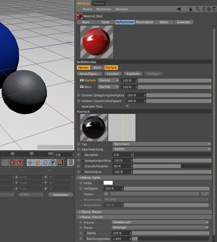Image resolution: width=217 pixels, height=242 pixels.
Task: Click the magnifier search icon
Action: (x=198, y=9)
